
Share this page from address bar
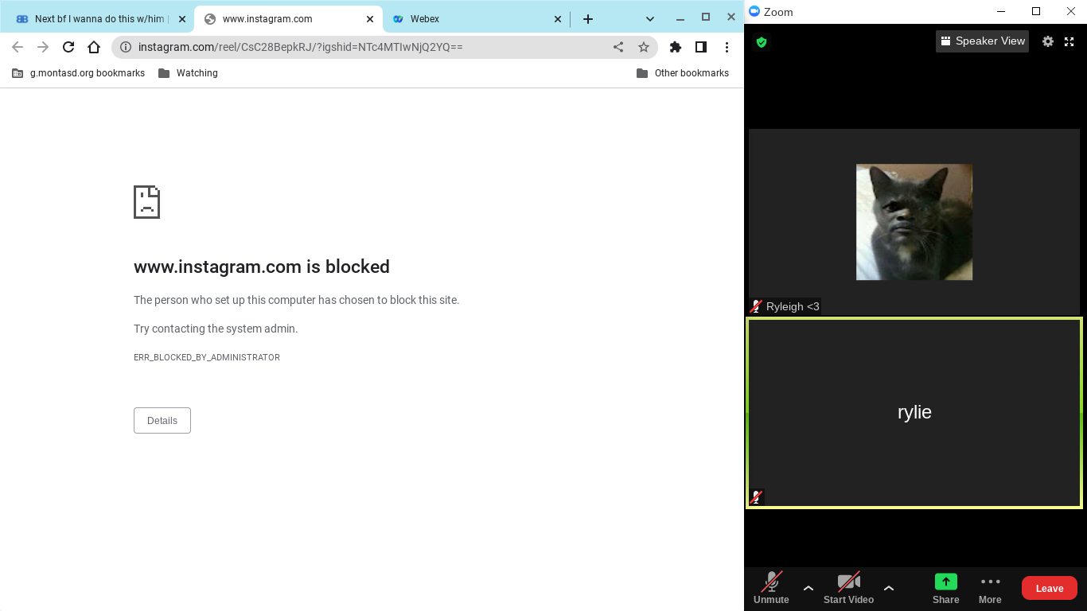click(x=618, y=47)
